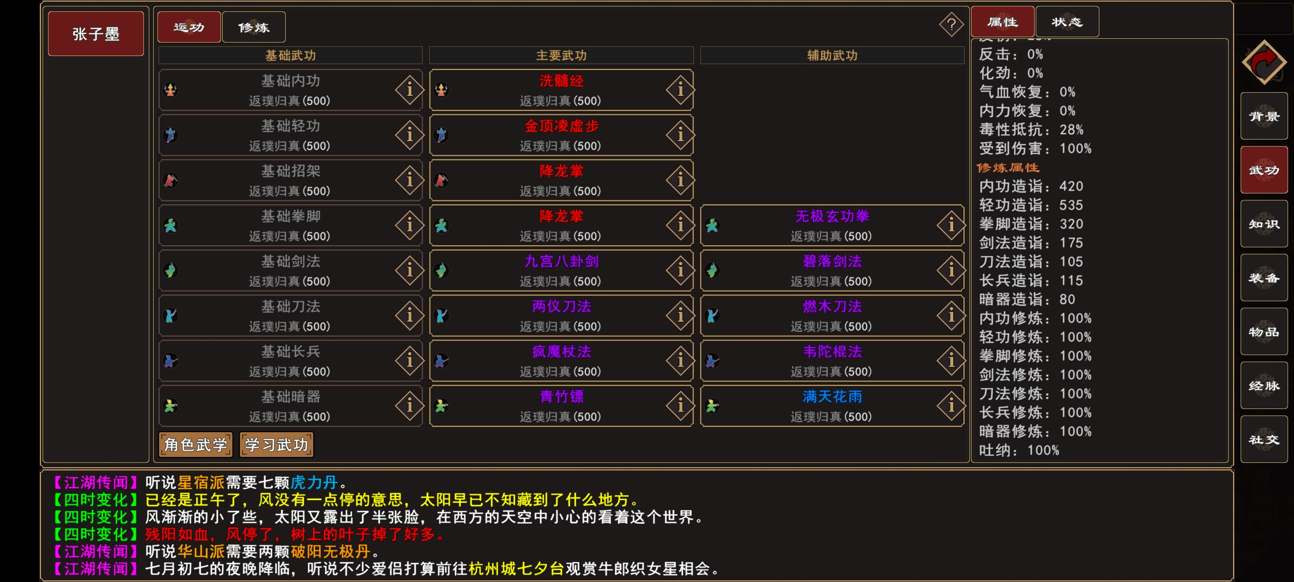Switch to the 状态 tab
The height and width of the screenshot is (582, 1294).
coord(1067,22)
